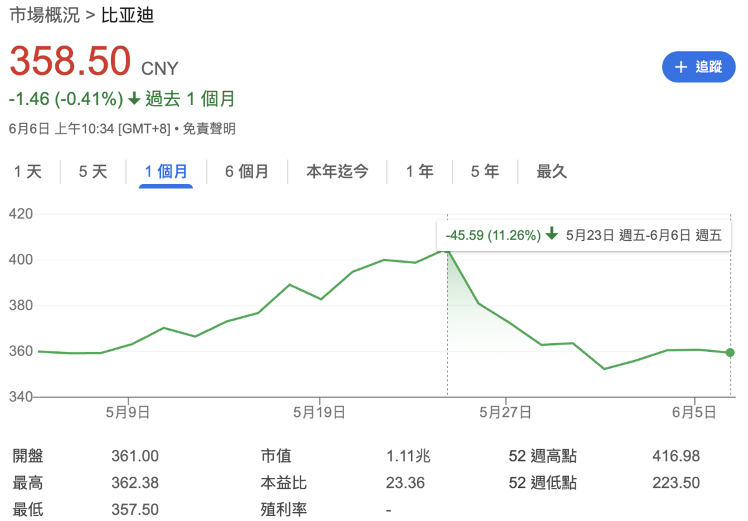Switch to 本年迄今 year-to-date tab
The width and height of the screenshot is (748, 521).
coord(337,172)
